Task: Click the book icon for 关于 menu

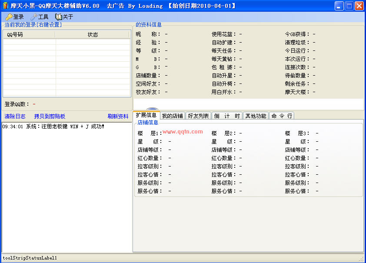Action: 58,17
